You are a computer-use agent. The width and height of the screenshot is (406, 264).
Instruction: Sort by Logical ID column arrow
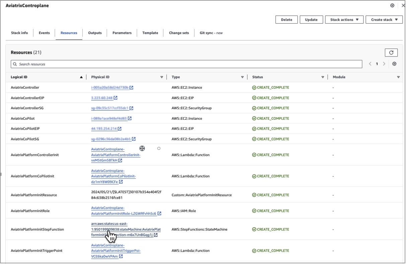coord(81,77)
